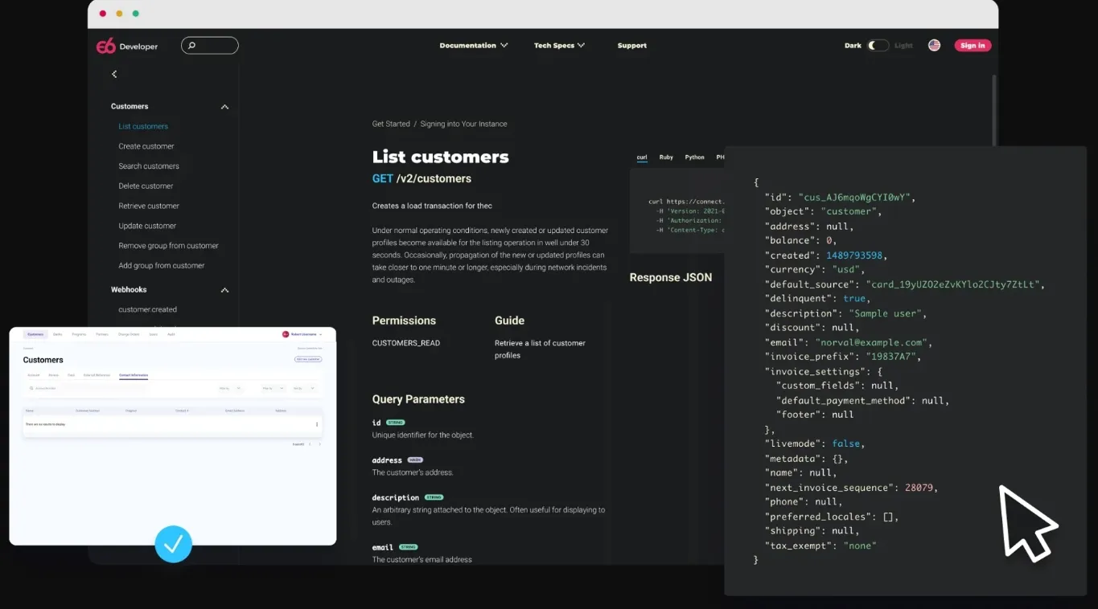Click the Get Started breadcrumb link
Screen dimensions: 1098x609
(391, 125)
